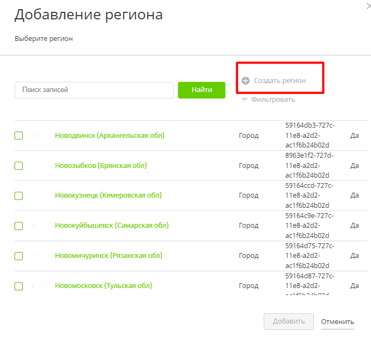Click the plus icon beside Создать регион
Viewport: 371px width, 337px height.
click(x=245, y=81)
